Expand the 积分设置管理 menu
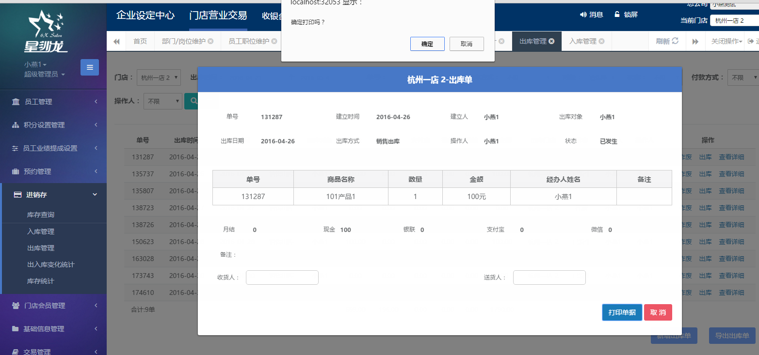This screenshot has width=759, height=355. click(x=96, y=125)
